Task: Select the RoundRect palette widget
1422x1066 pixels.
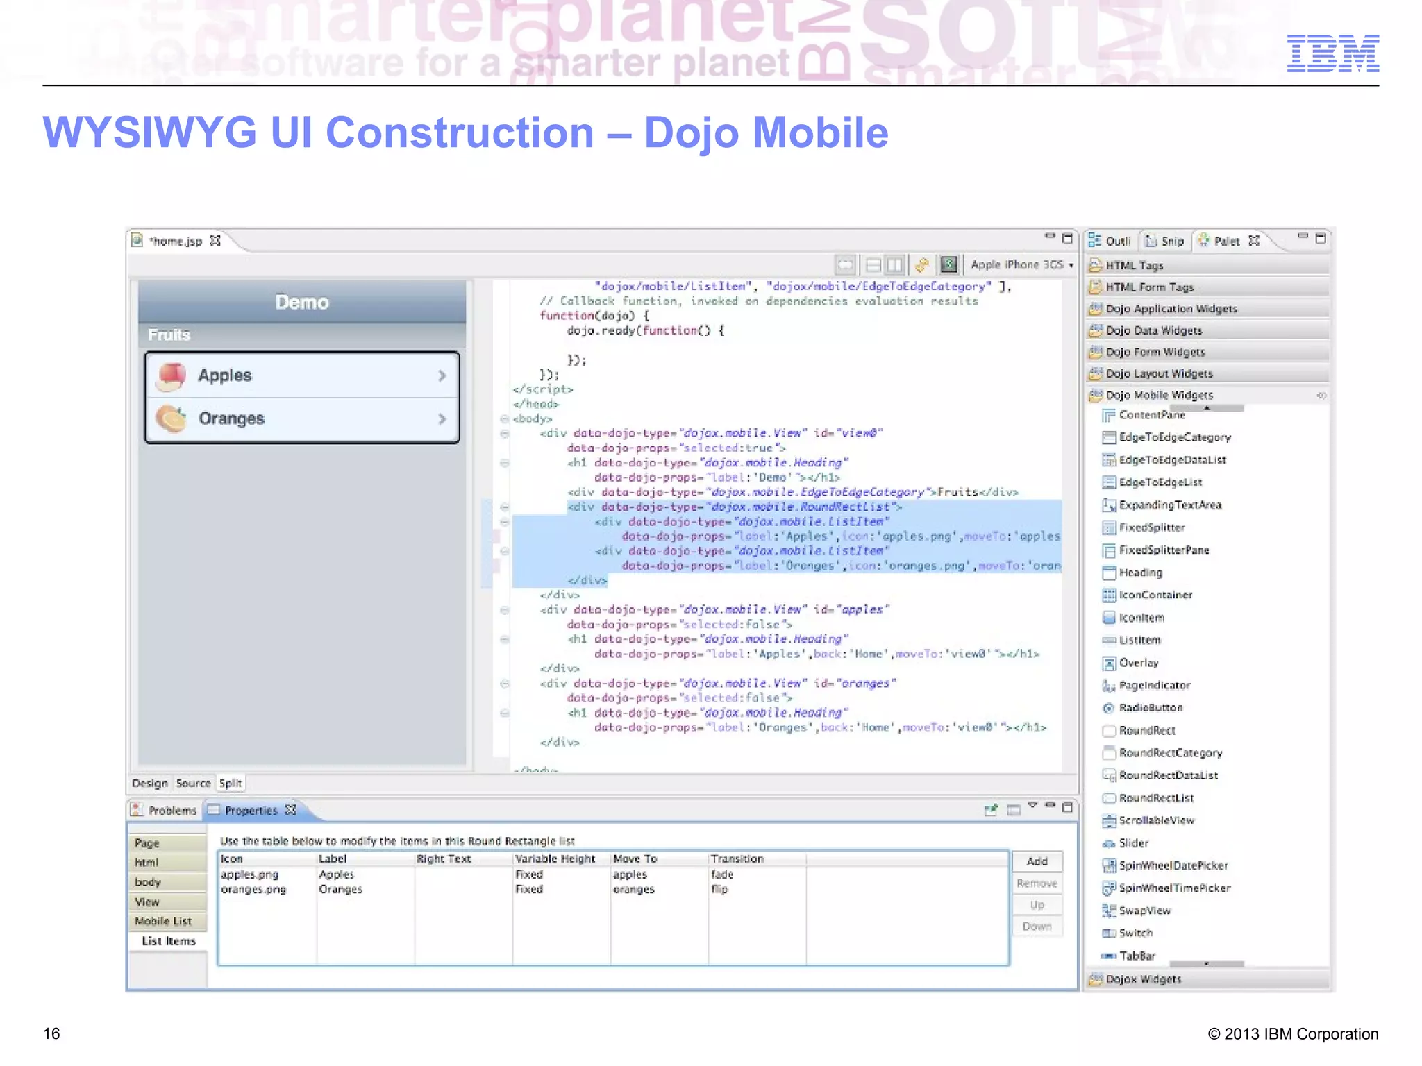Action: coord(1139,730)
